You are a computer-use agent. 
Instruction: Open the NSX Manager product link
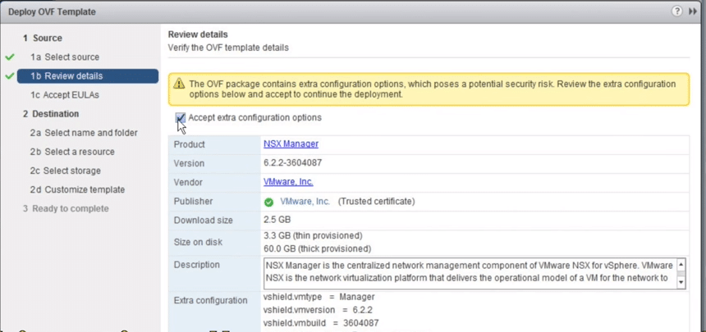click(x=291, y=144)
